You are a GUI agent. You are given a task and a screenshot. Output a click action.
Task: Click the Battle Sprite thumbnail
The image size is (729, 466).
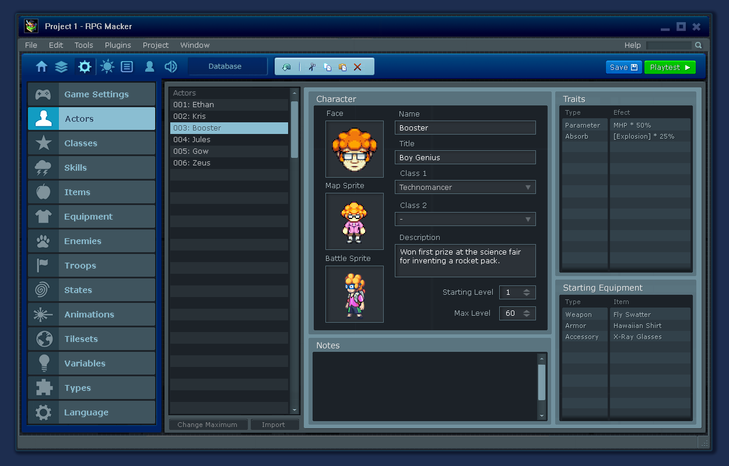click(355, 294)
